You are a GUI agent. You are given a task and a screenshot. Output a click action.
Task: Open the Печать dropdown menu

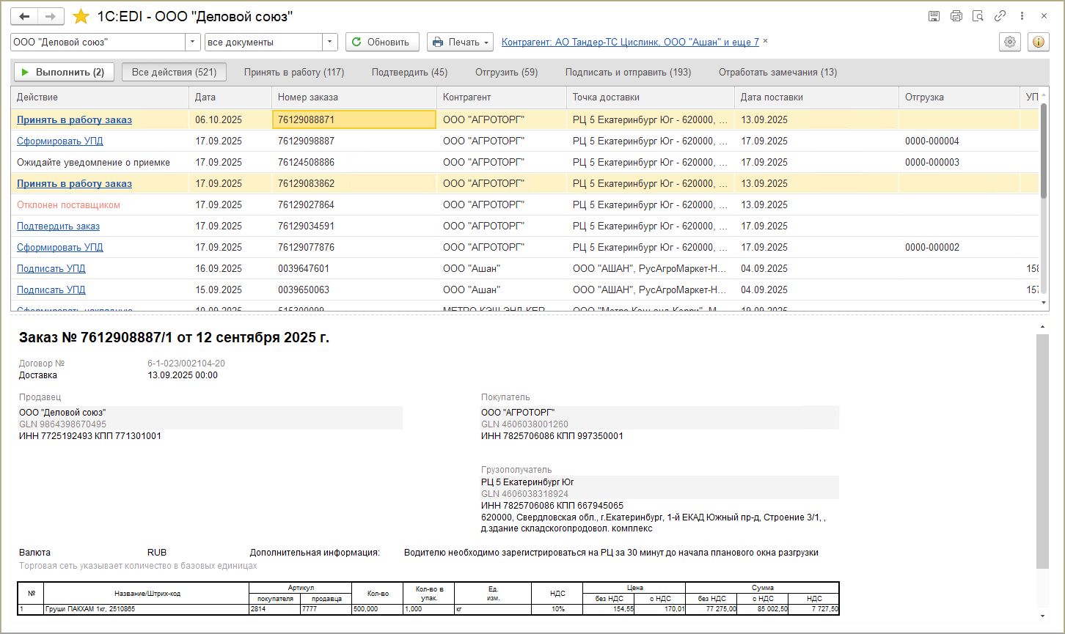460,42
